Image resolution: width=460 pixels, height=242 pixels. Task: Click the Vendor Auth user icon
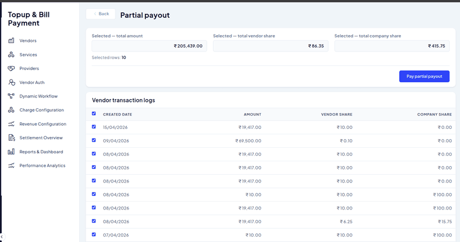(11, 82)
